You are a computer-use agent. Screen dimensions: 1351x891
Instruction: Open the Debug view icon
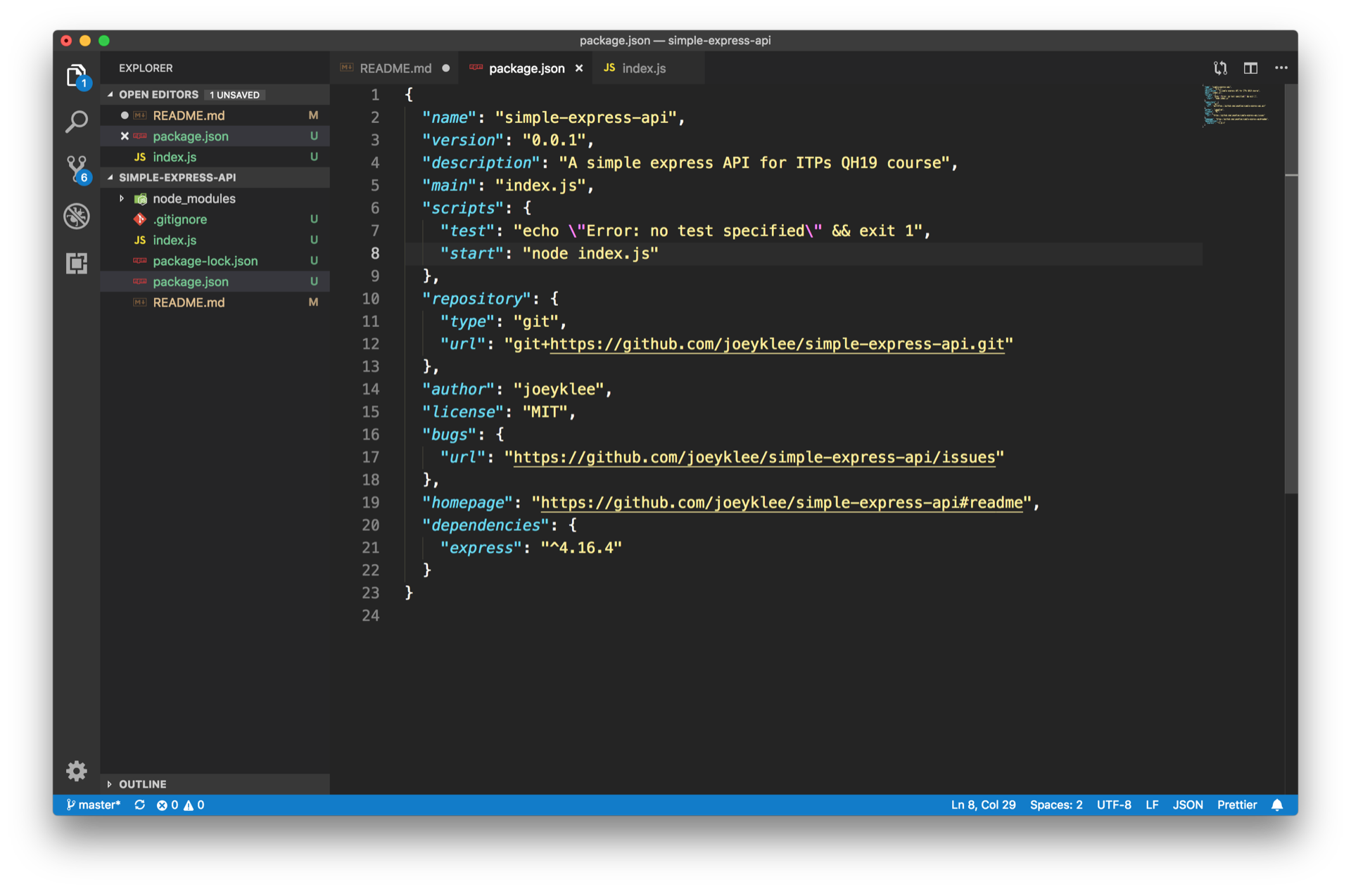[76, 216]
